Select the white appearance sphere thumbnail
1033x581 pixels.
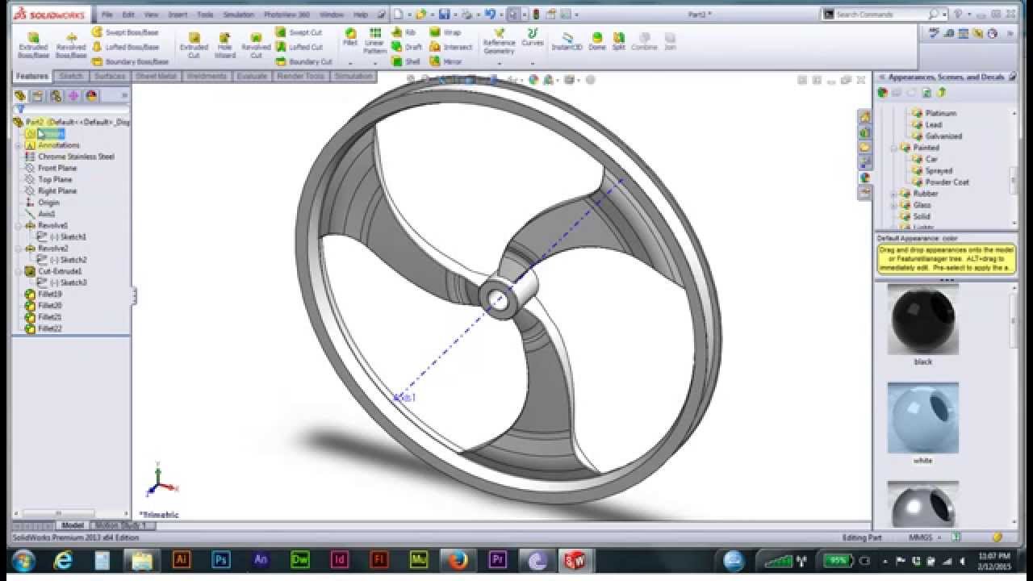point(922,418)
